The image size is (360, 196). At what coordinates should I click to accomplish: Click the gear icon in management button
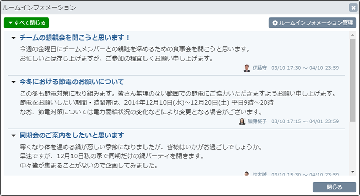click(x=275, y=23)
